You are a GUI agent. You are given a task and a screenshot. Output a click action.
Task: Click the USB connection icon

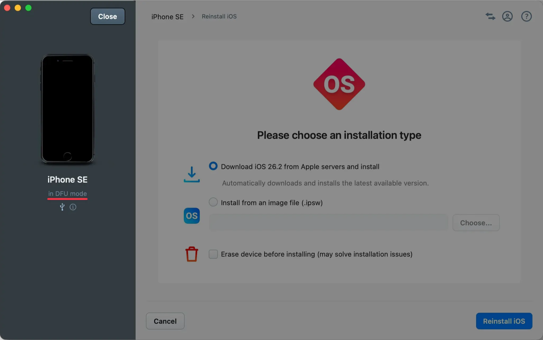pyautogui.click(x=62, y=207)
